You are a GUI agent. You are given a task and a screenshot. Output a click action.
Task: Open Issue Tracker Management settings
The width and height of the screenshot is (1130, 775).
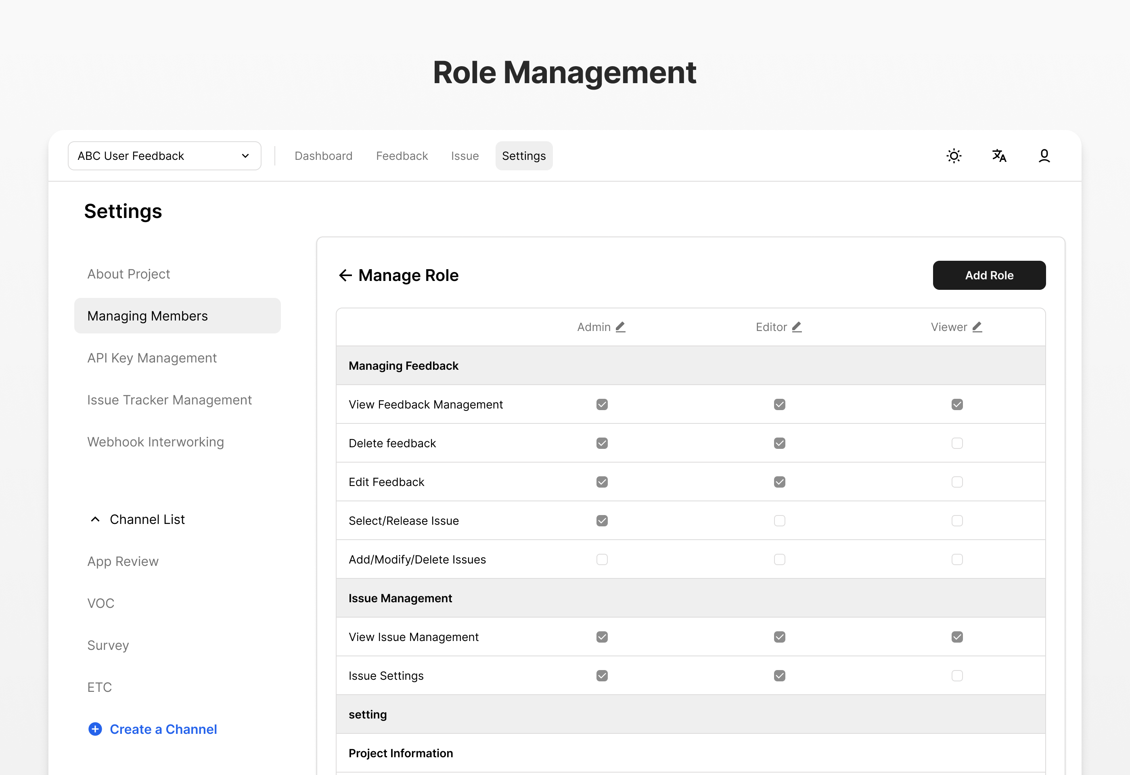point(169,400)
